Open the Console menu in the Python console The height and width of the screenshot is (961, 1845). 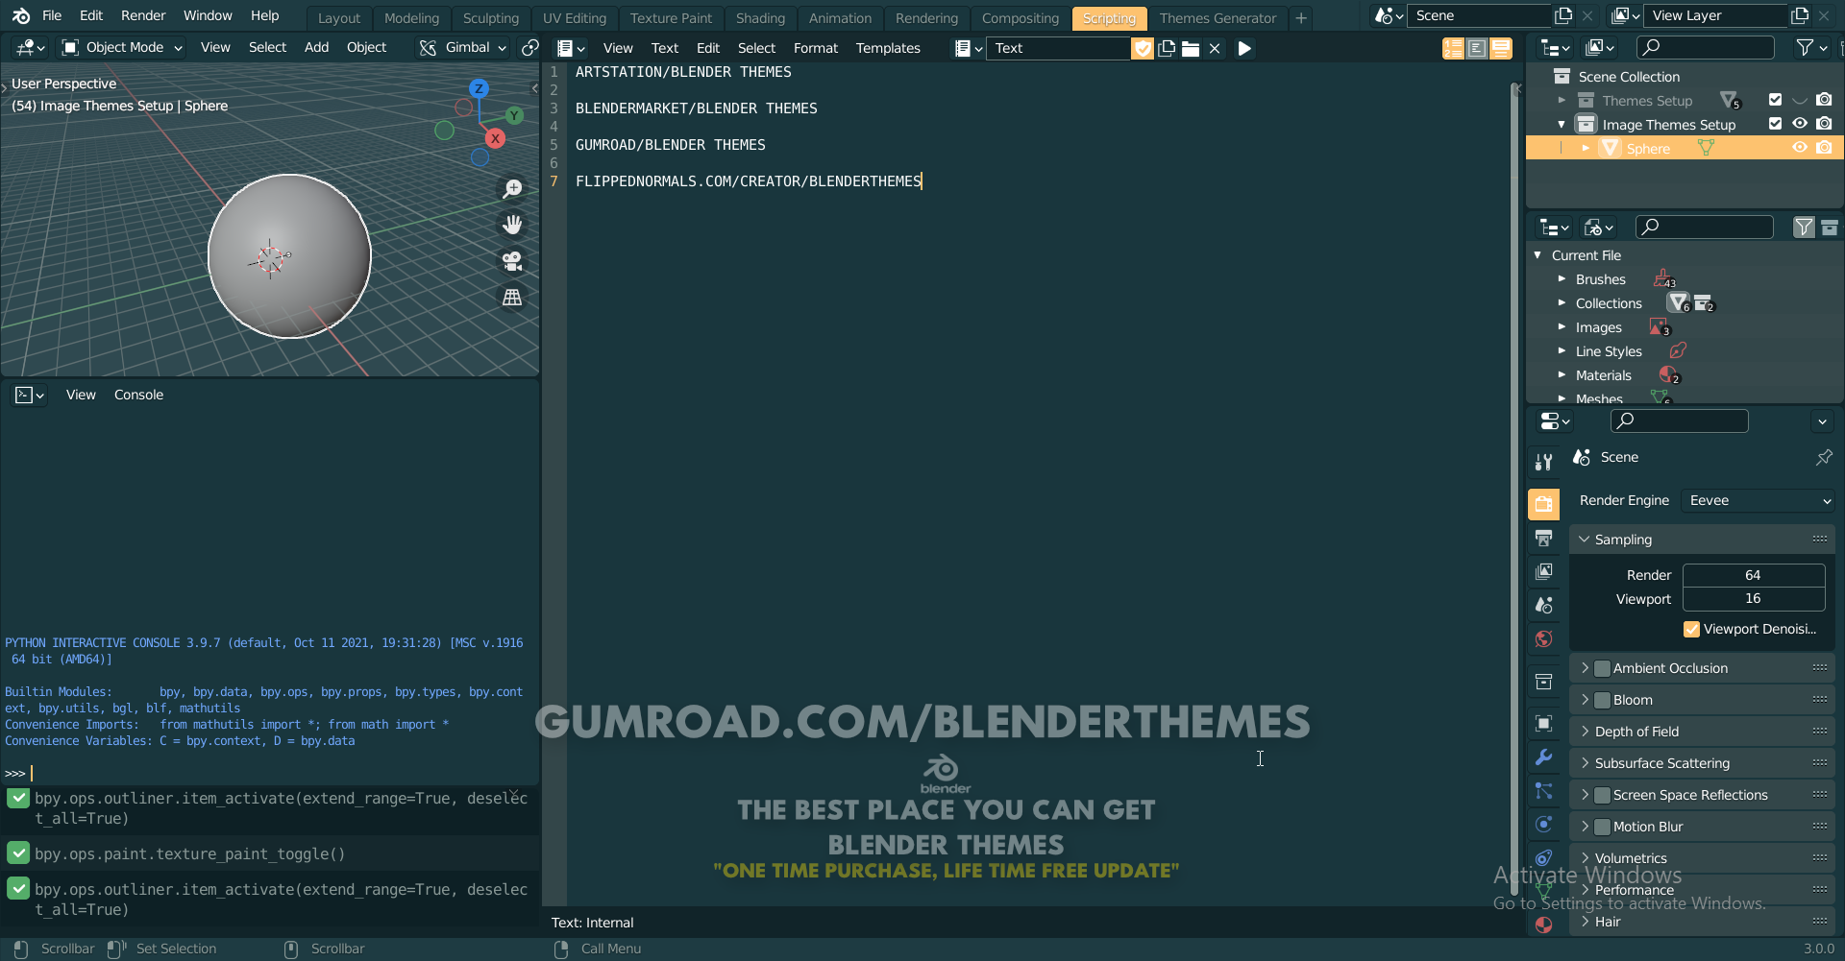[138, 395]
